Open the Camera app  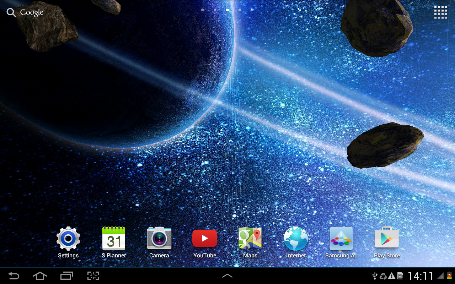(159, 239)
